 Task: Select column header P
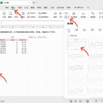[33, 27]
